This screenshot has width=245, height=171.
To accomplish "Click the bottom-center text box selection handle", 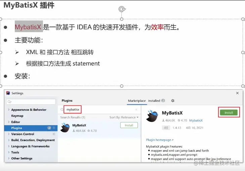I will [122, 86].
